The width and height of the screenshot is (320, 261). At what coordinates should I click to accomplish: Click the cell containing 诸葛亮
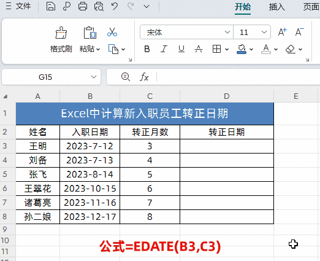tap(38, 203)
